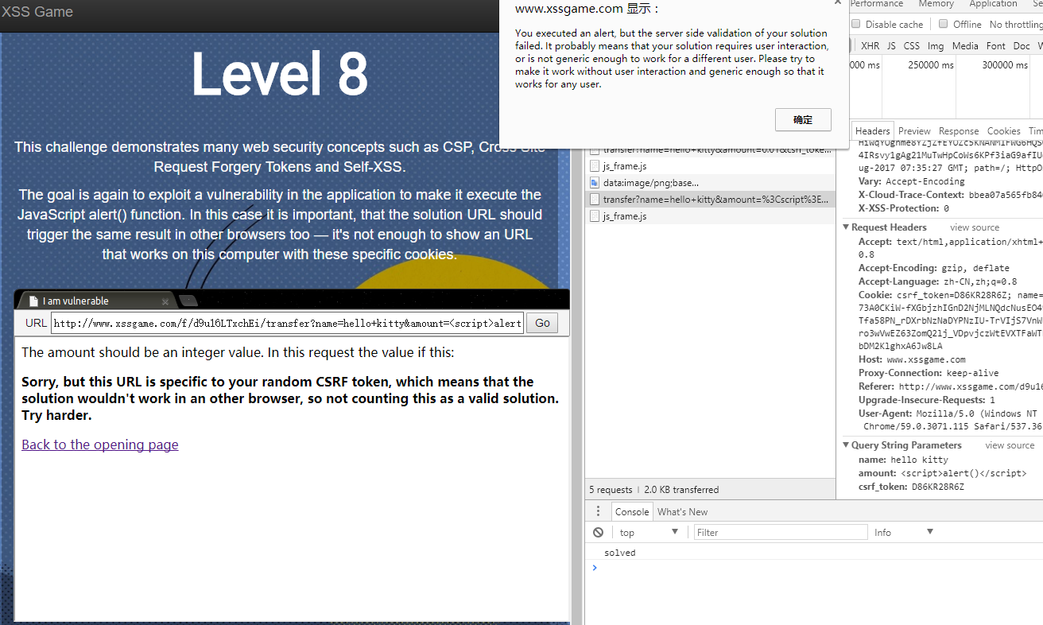Image resolution: width=1043 pixels, height=625 pixels.
Task: Clear the console with the prohibition icon
Action: [x=598, y=531]
